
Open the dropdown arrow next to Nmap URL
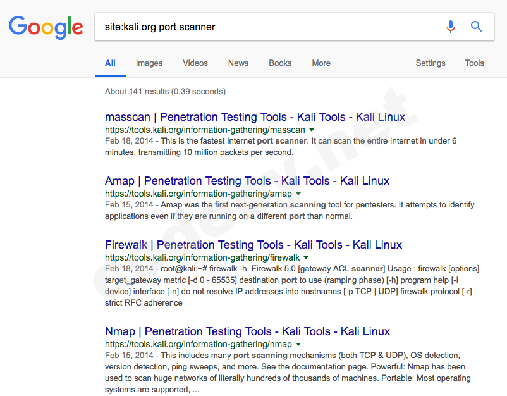[x=297, y=344]
